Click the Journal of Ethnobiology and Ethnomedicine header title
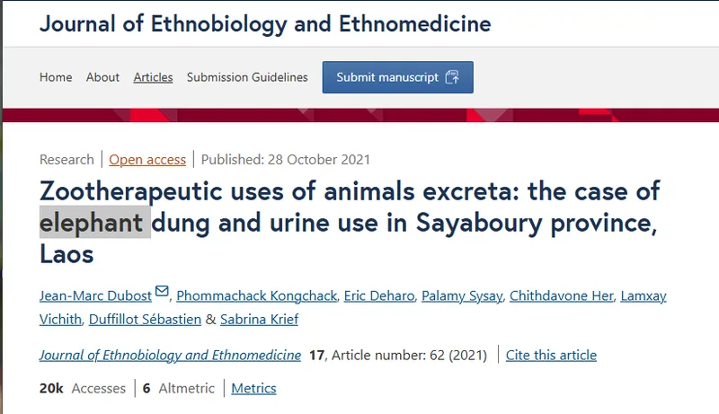The image size is (719, 414). coord(265,24)
